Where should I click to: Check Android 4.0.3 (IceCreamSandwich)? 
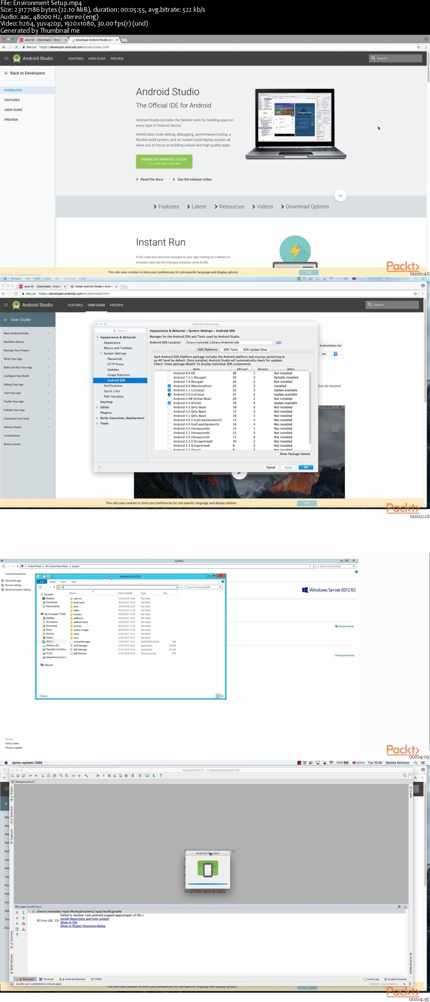(169, 420)
